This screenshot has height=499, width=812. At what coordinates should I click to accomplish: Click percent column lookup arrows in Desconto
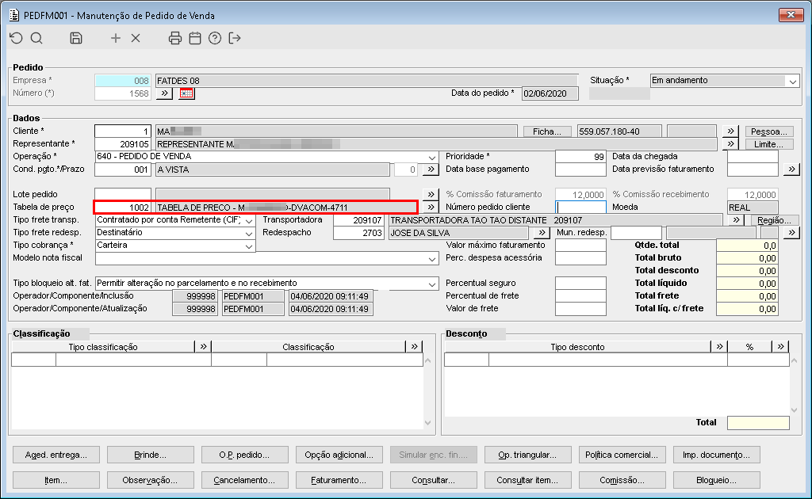click(780, 346)
